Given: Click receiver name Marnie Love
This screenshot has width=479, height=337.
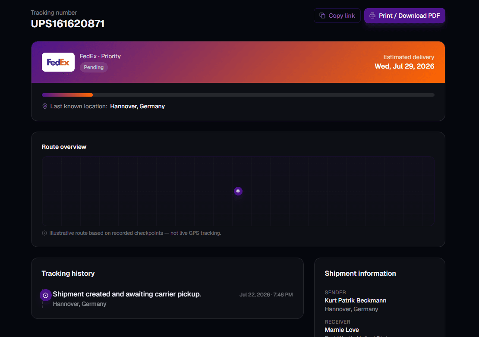Looking at the screenshot, I should pos(342,330).
